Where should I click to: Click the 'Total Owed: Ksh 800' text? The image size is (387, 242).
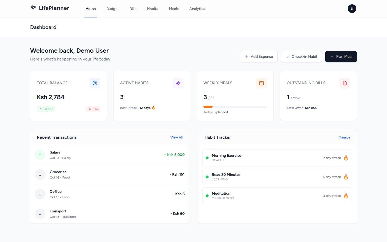tap(302, 108)
